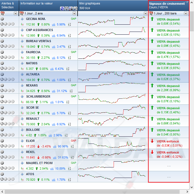
Task: Expand the Mini graphiques dropdown arrow
Action: [x=145, y=13]
